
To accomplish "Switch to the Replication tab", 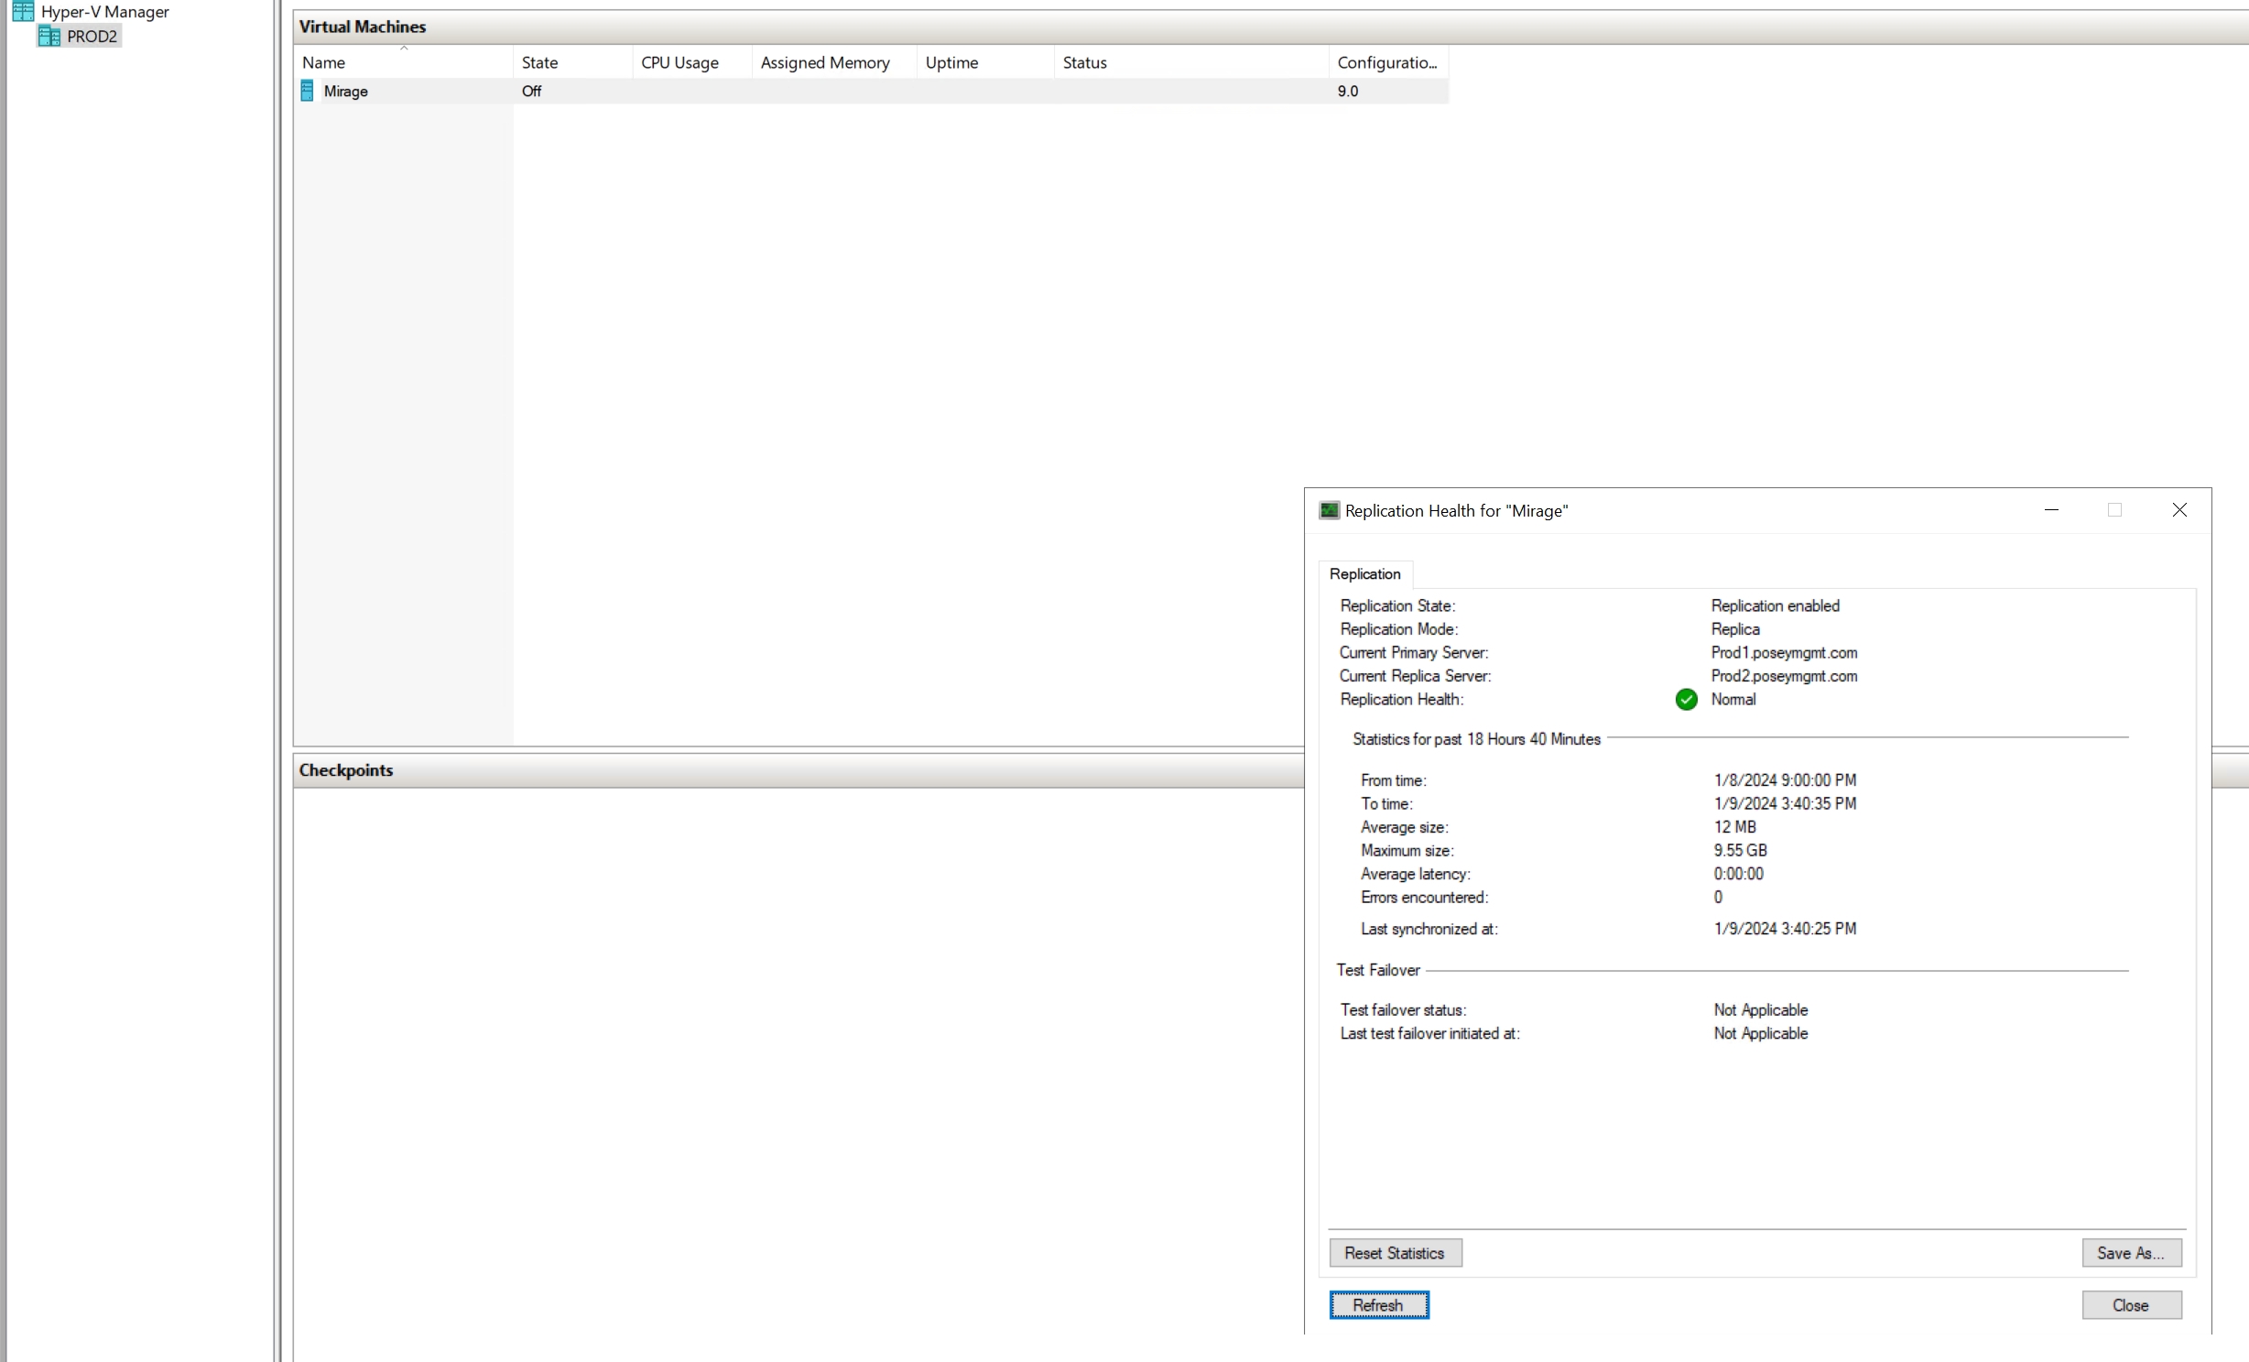I will point(1364,574).
